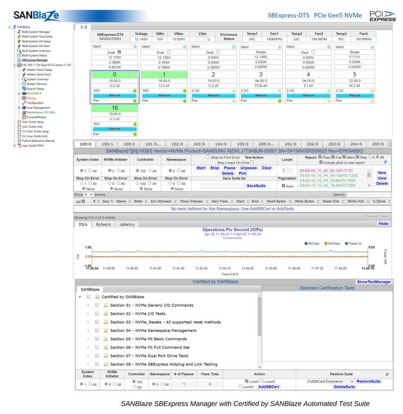This screenshot has height=414, width=403.
Task: Click the Quarch Setup icon
Action: point(24,89)
